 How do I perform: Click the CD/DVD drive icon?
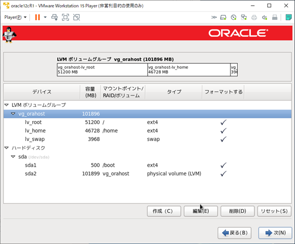pos(234,18)
